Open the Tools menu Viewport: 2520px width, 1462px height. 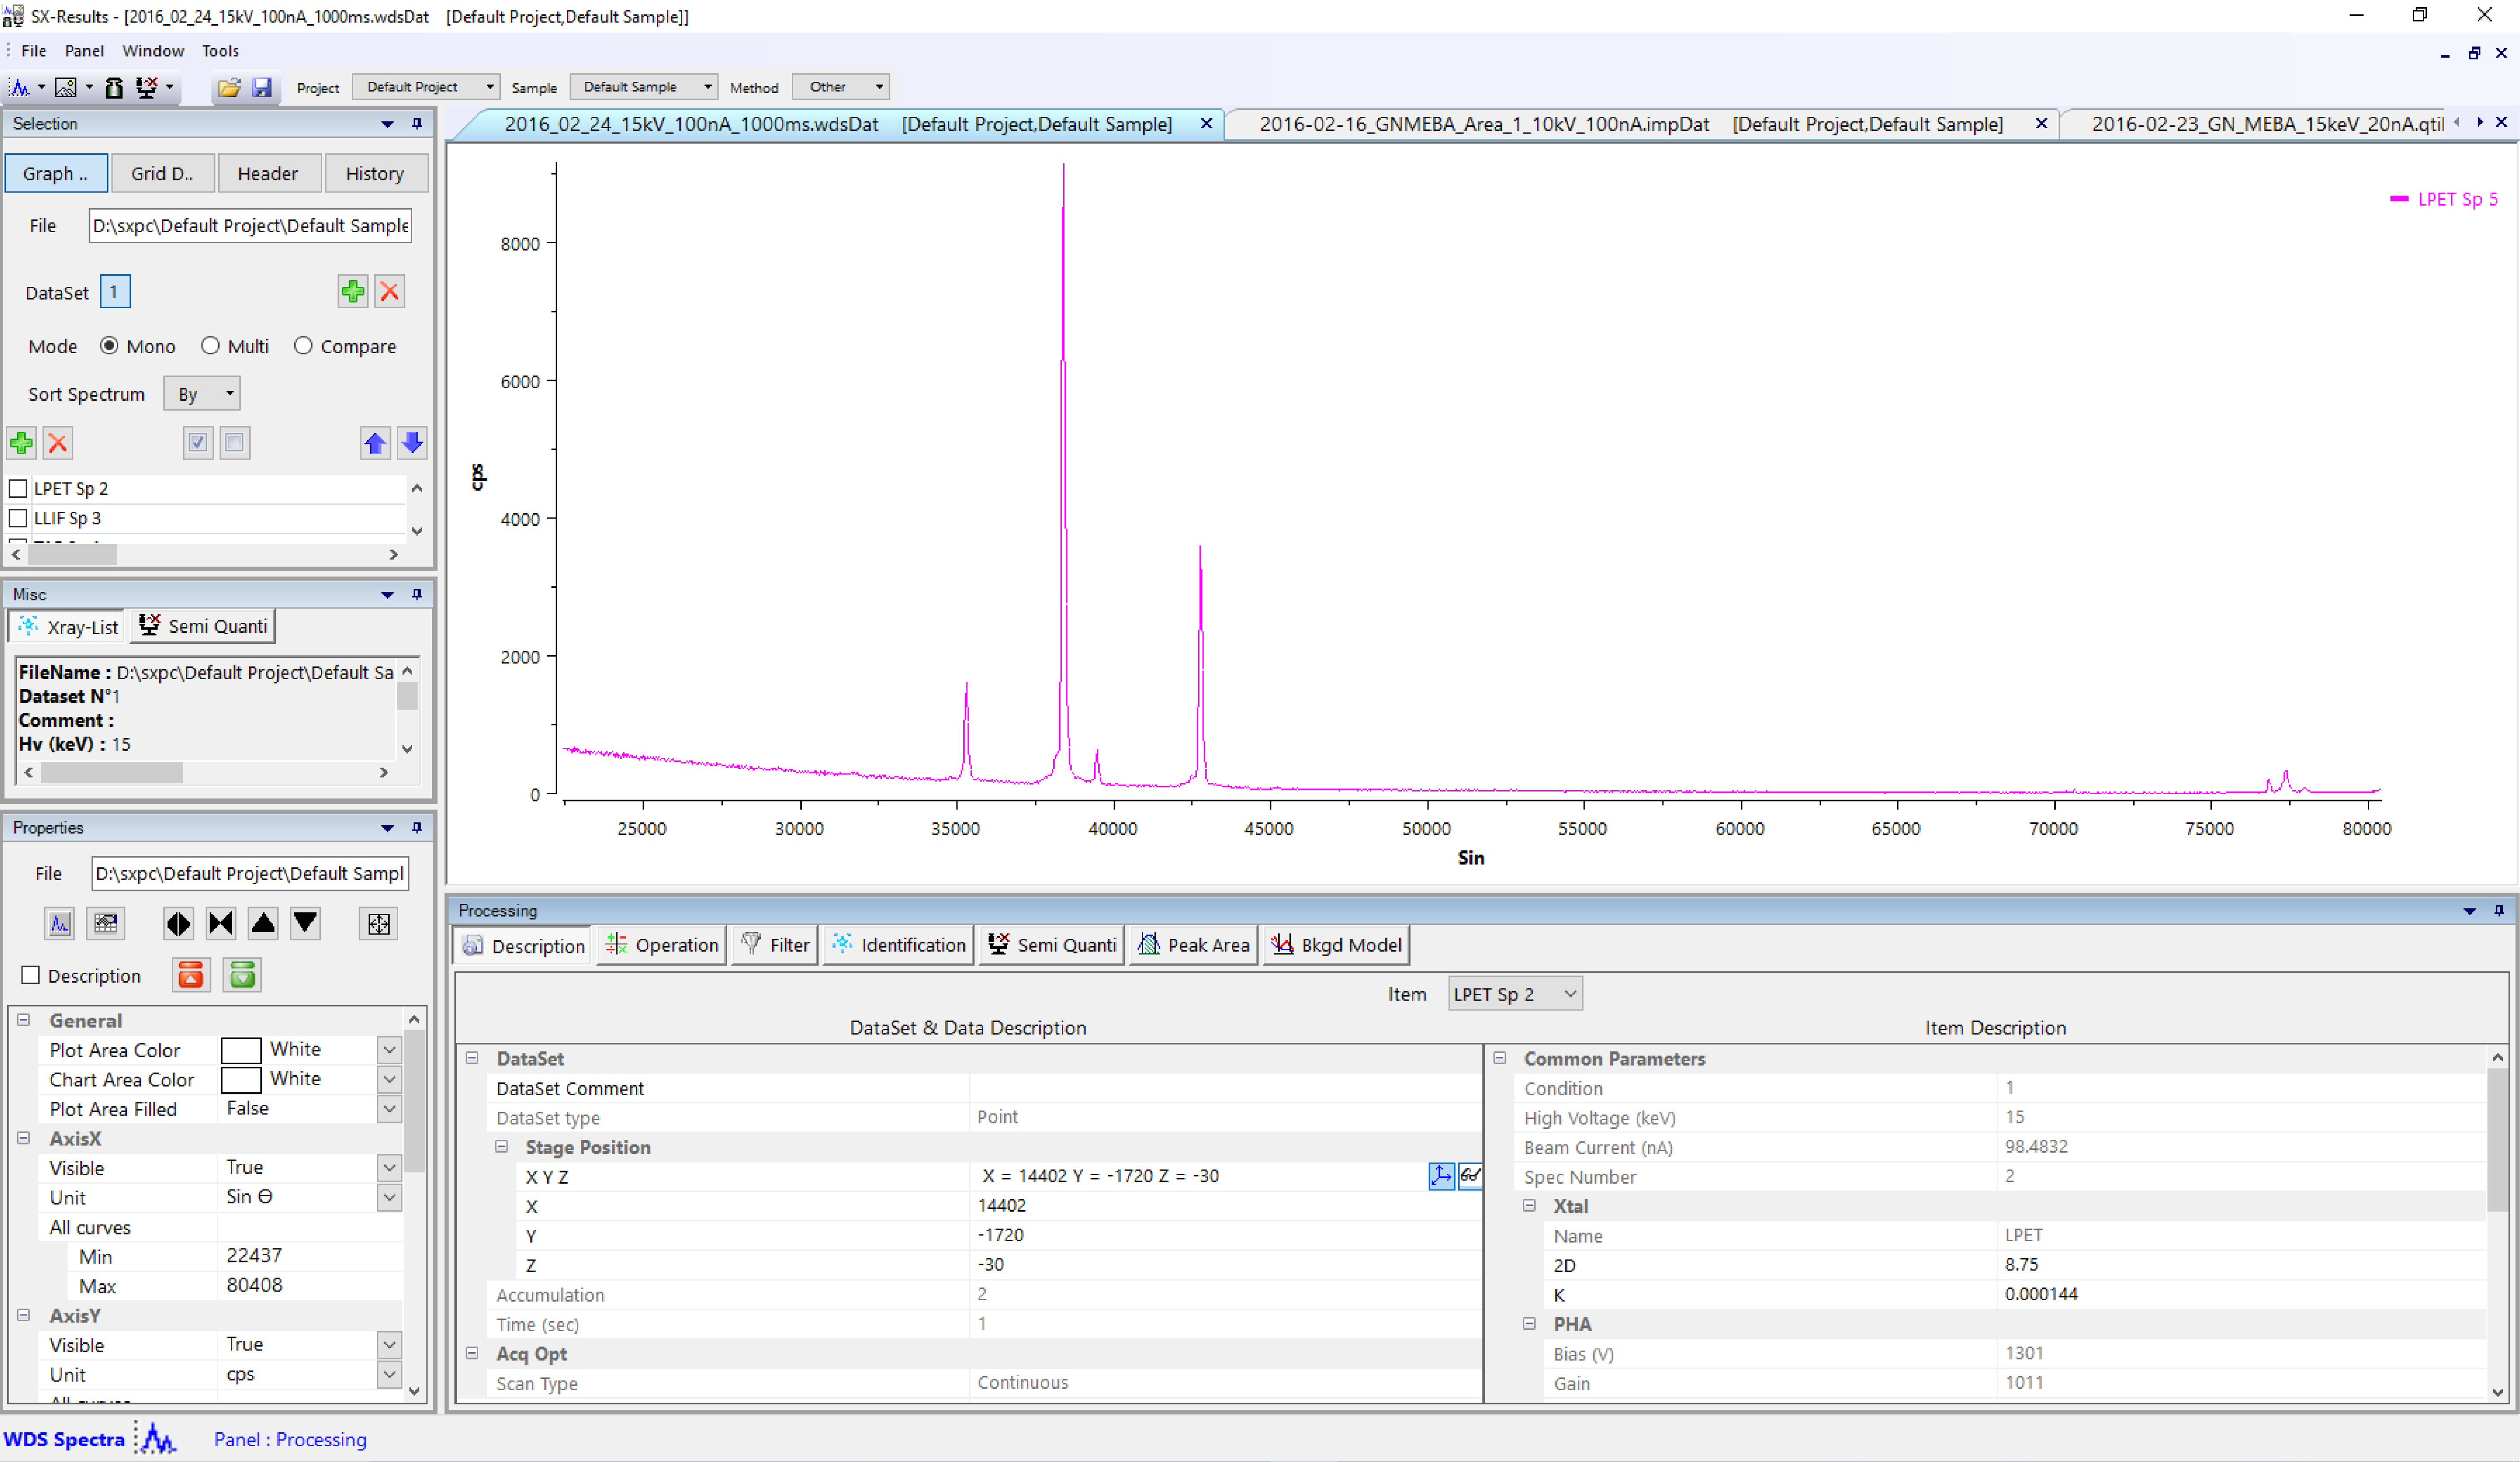tap(220, 51)
